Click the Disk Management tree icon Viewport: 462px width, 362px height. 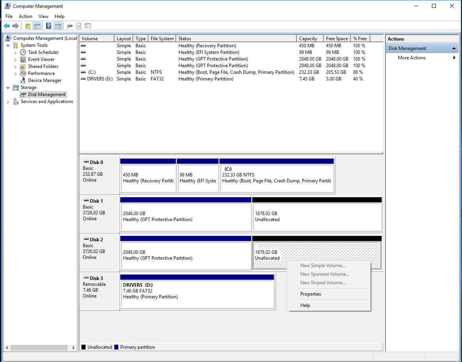23,95
